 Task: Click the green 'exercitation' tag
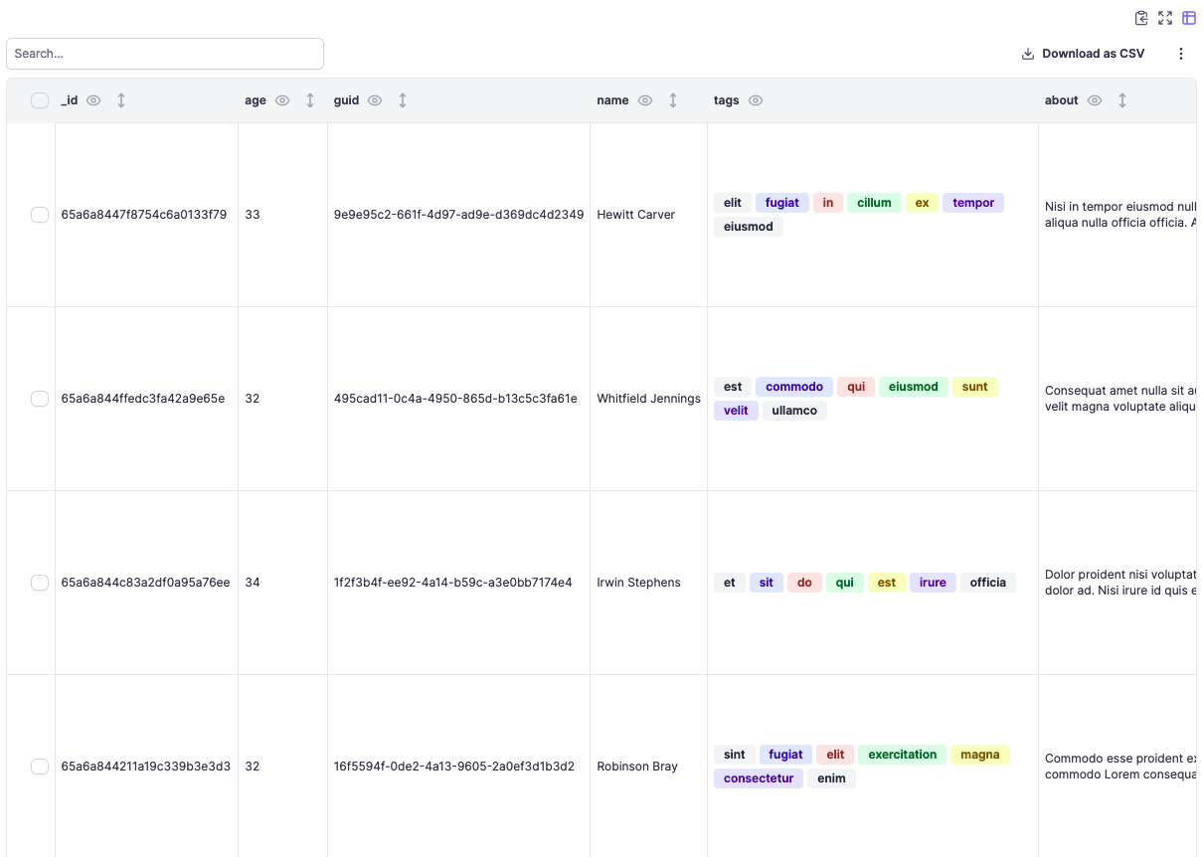pyautogui.click(x=902, y=755)
